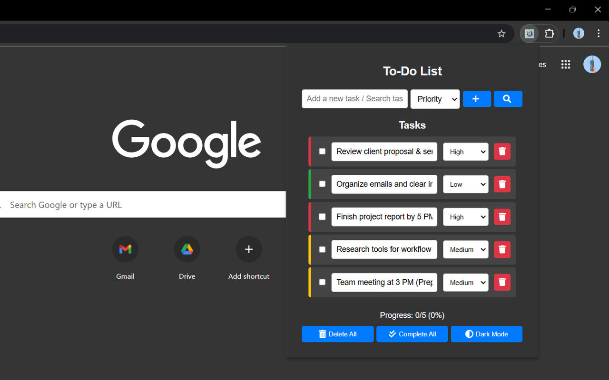Click the Add shortcut plus icon

pyautogui.click(x=249, y=249)
